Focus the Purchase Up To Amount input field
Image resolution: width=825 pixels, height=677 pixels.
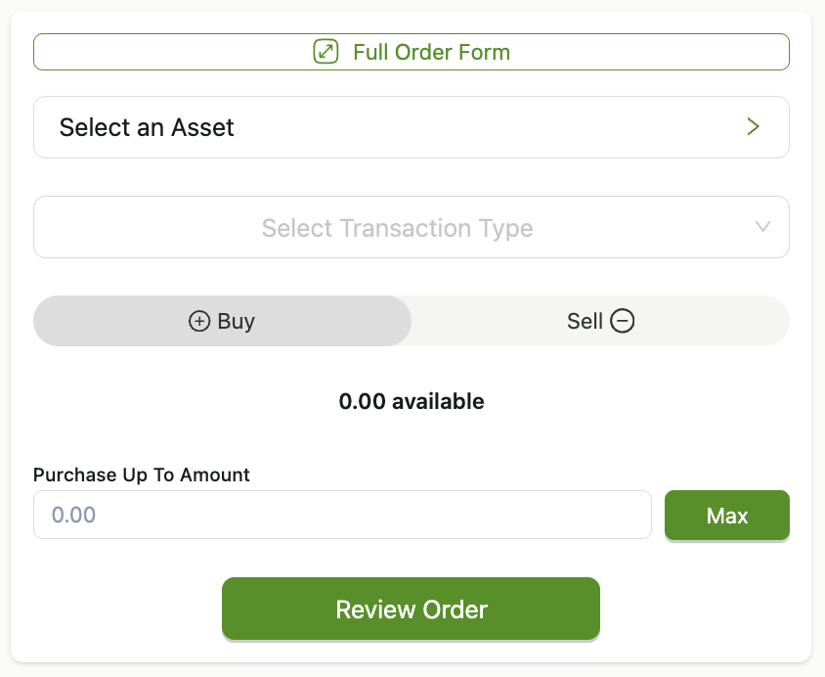pyautogui.click(x=342, y=515)
